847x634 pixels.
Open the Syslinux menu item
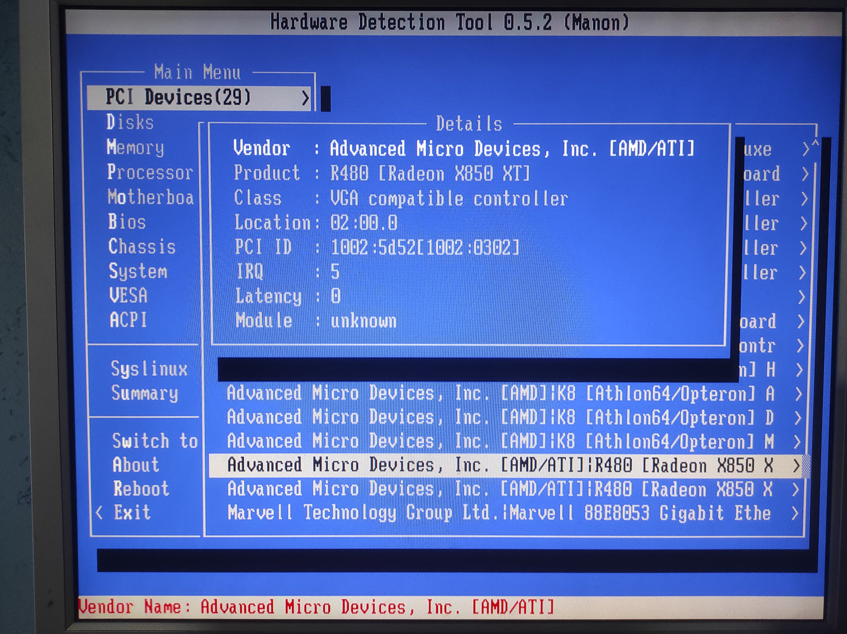point(149,369)
